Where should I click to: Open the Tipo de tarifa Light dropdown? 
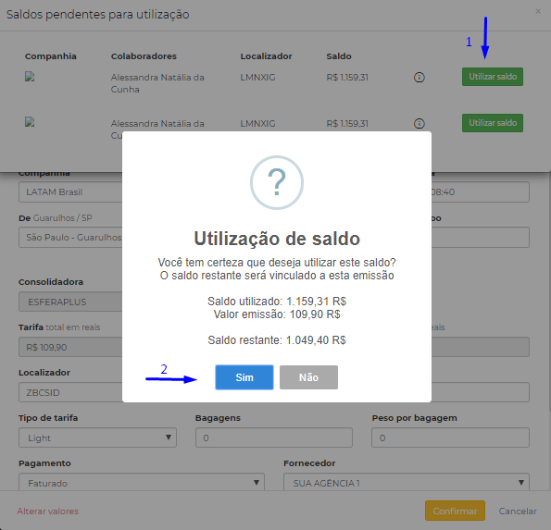click(x=97, y=438)
